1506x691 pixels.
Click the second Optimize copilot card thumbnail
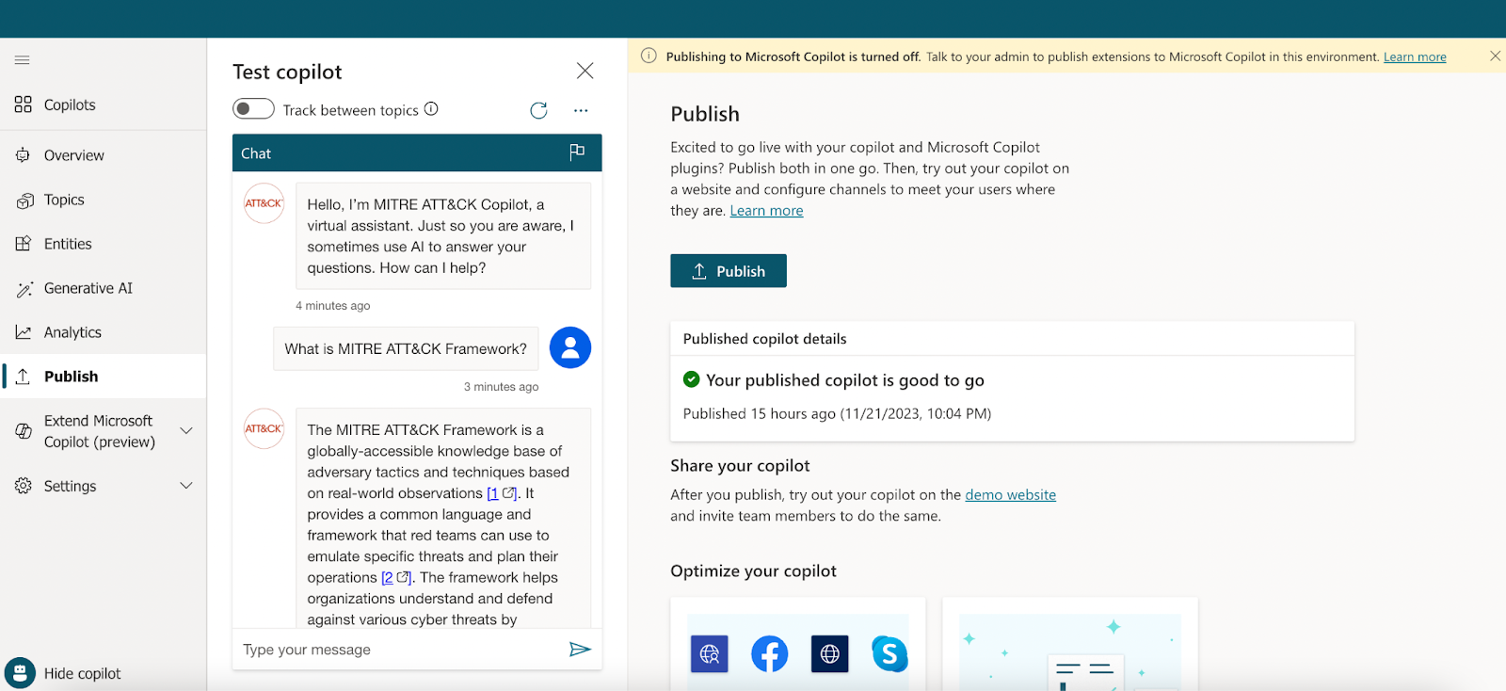pyautogui.click(x=1070, y=652)
